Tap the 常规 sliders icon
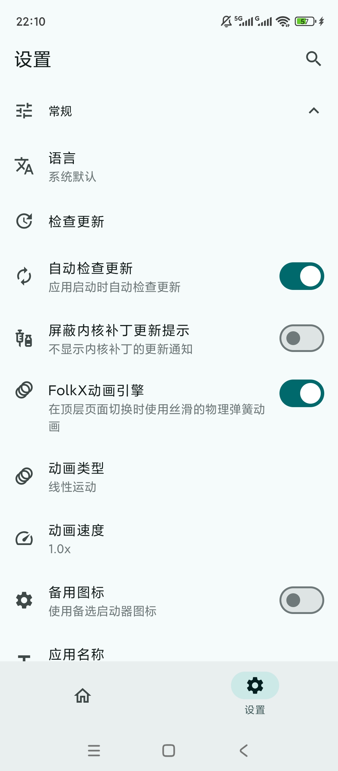Viewport: 338px width, 771px height. [24, 111]
